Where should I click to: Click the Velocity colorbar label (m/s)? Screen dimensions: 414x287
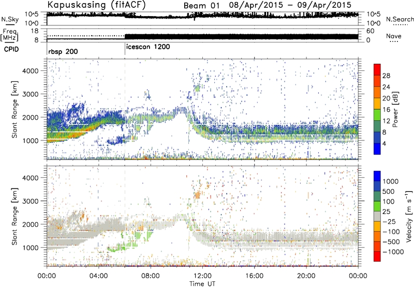[409, 216]
